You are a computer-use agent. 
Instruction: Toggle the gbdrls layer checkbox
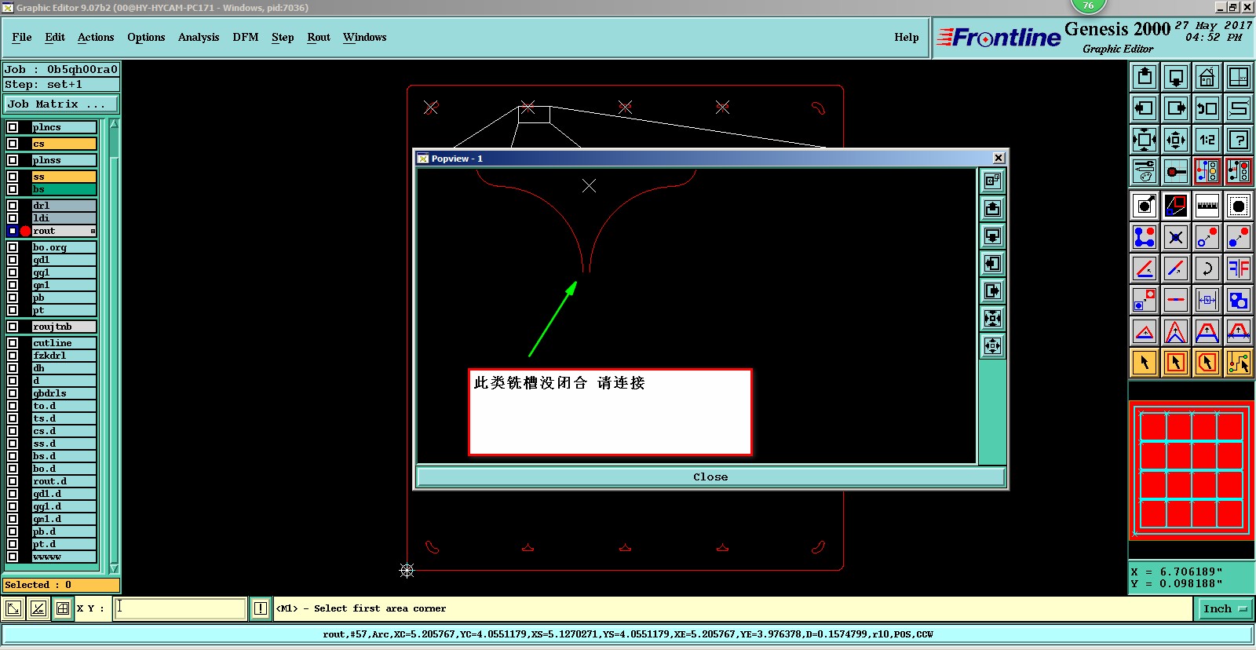pyautogui.click(x=13, y=393)
